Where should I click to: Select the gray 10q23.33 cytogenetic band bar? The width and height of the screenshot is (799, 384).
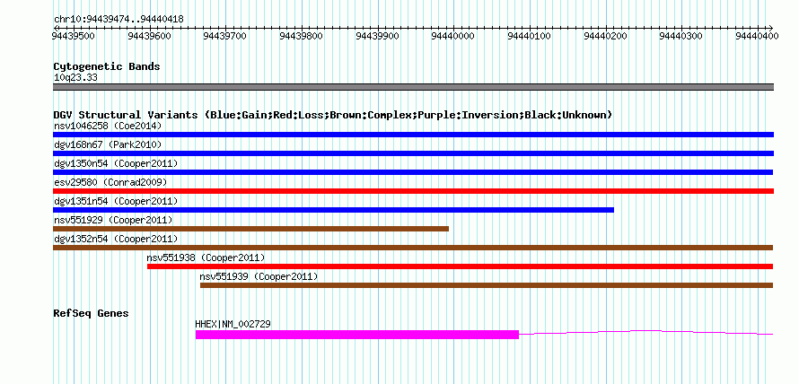click(413, 87)
